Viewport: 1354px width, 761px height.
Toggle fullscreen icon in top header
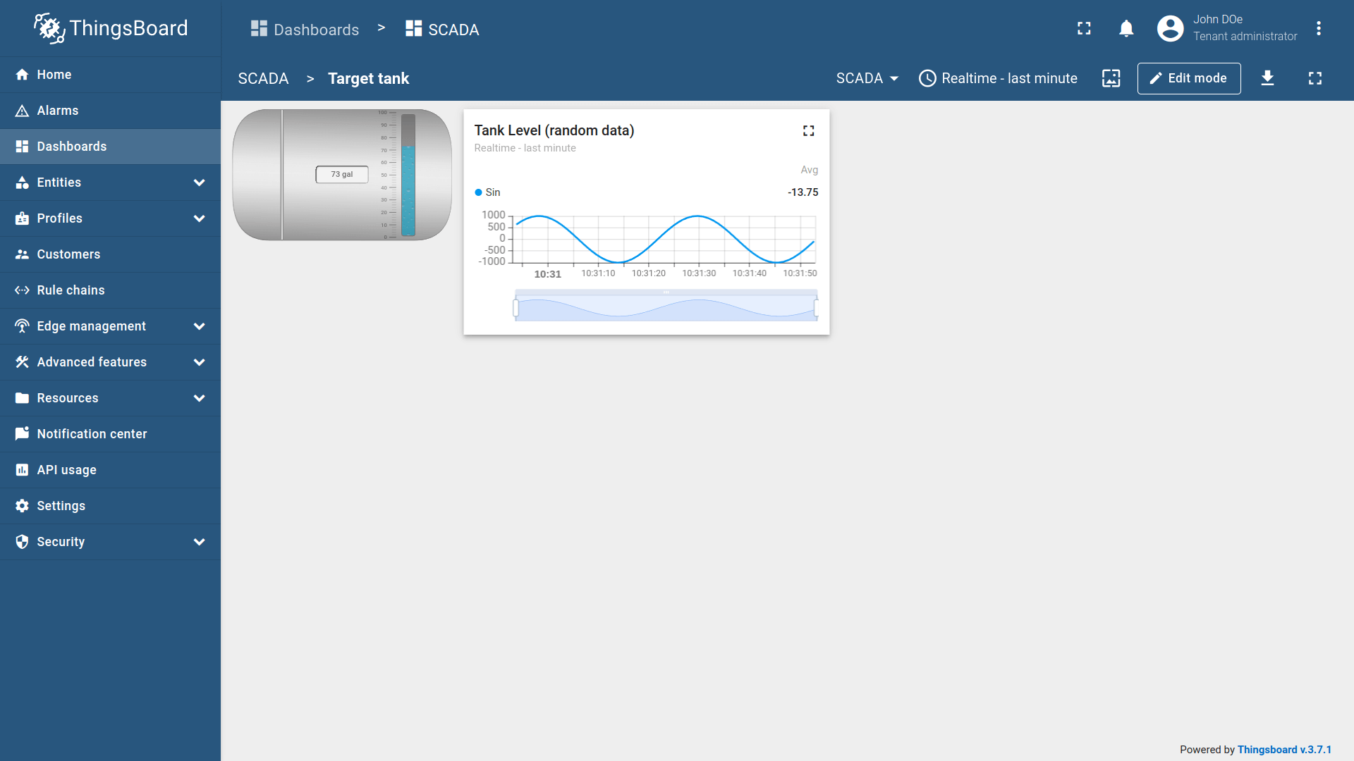pyautogui.click(x=1084, y=29)
